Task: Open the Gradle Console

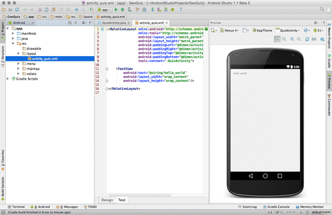Action: pos(276,207)
